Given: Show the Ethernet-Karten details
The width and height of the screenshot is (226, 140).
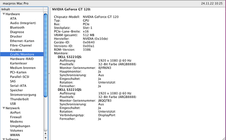Looking at the screenshot, I should (x=22, y=41).
